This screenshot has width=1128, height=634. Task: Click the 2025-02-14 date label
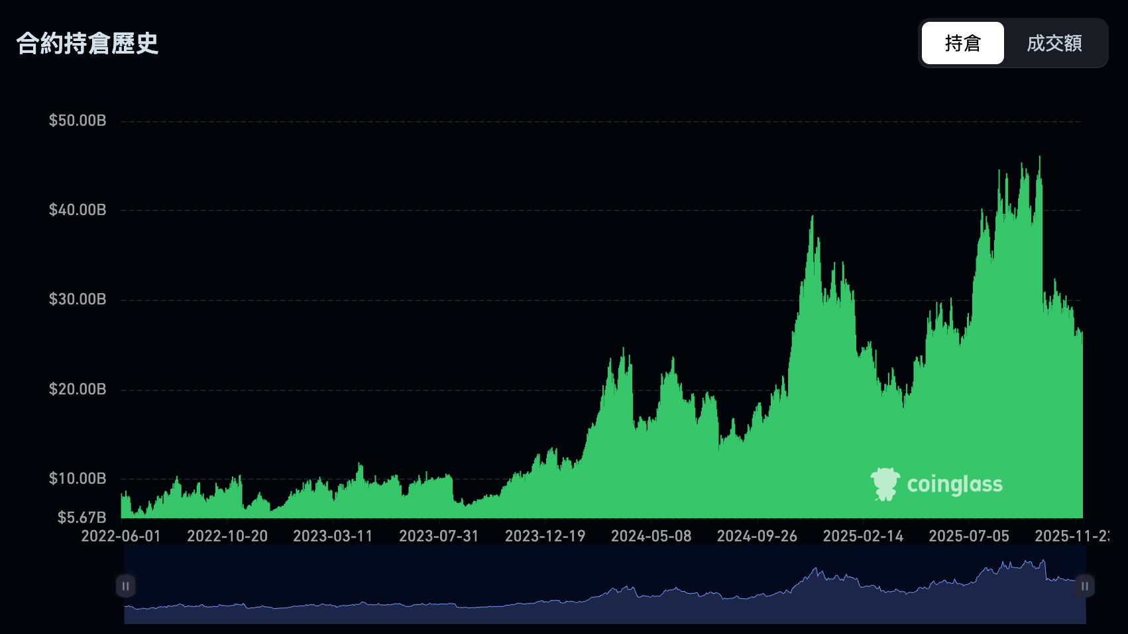coord(863,536)
